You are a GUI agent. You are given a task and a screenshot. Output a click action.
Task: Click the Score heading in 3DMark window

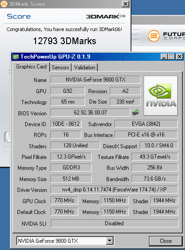pyautogui.click(x=19, y=16)
